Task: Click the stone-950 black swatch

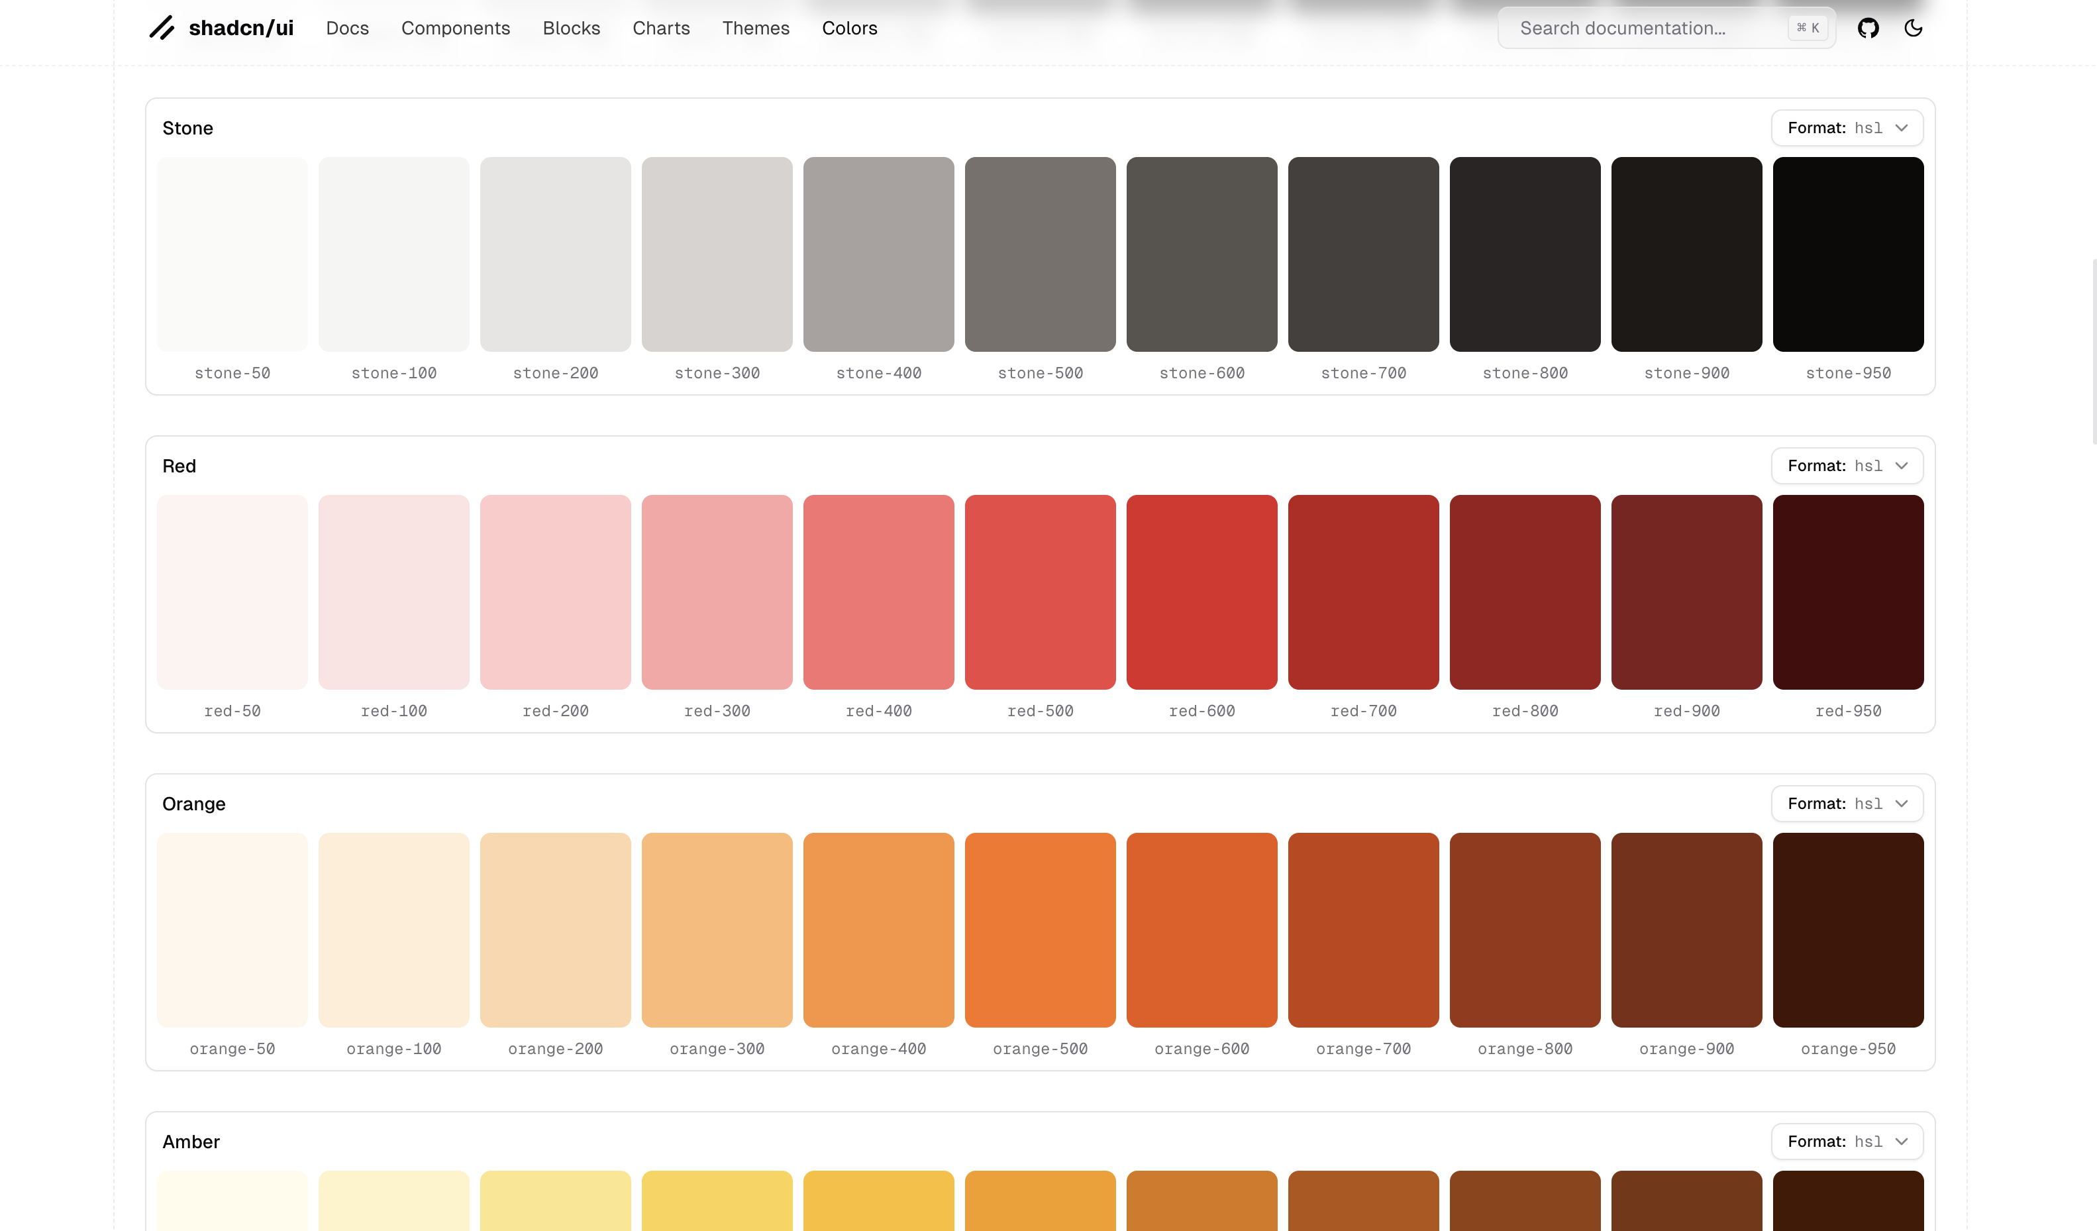Action: 1848,254
